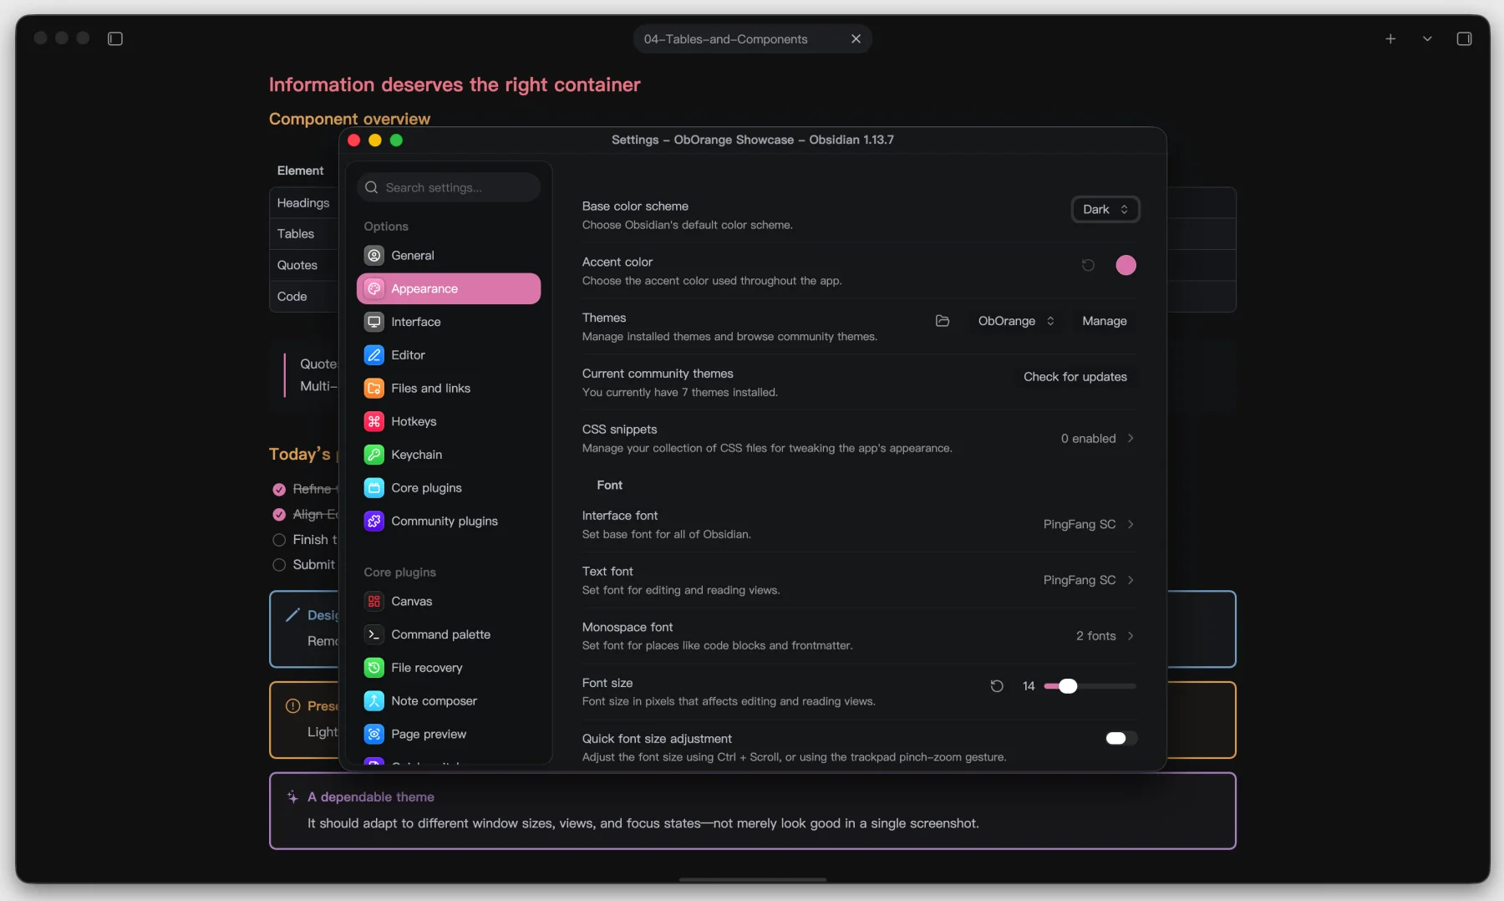Click the Manage themes button

coord(1105,321)
